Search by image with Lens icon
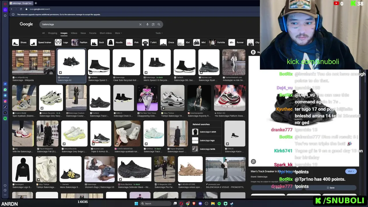 (153, 24)
